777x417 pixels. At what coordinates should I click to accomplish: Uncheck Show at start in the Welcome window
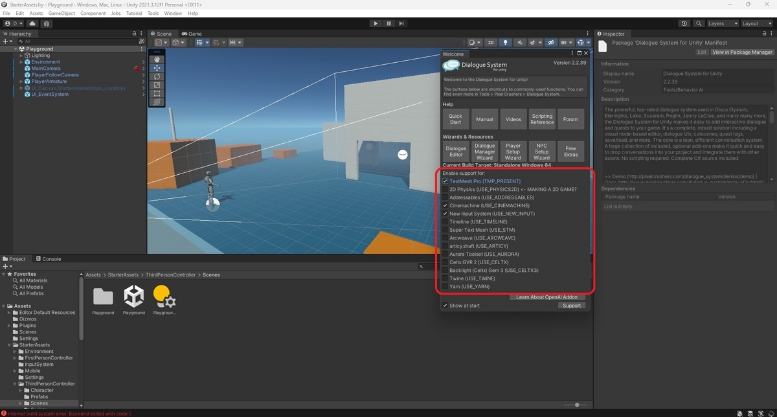click(x=445, y=305)
